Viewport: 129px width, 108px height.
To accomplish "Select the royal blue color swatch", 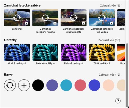I will [94, 85].
